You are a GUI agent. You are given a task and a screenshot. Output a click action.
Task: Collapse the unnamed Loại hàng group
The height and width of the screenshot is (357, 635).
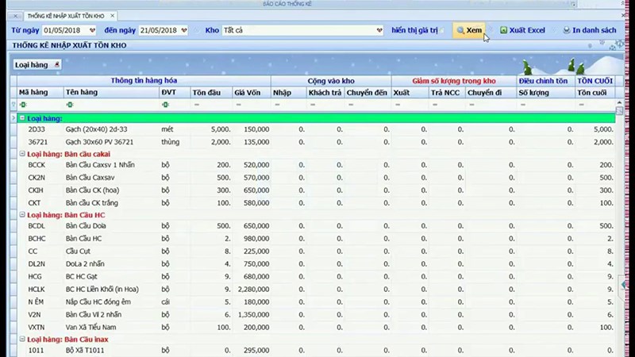[22, 118]
